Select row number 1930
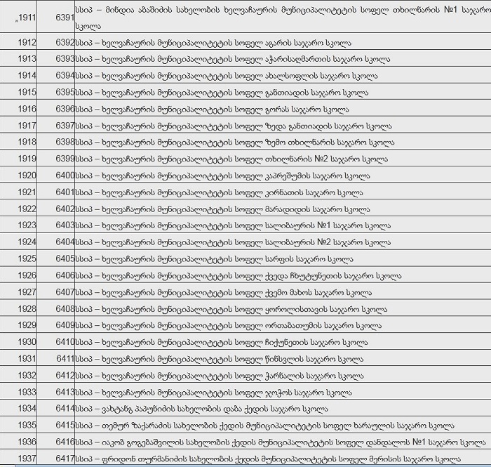Viewport: 491px width, 467px height. [x=27, y=341]
